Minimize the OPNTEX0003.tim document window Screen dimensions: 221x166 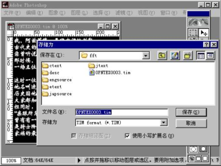click(101, 26)
